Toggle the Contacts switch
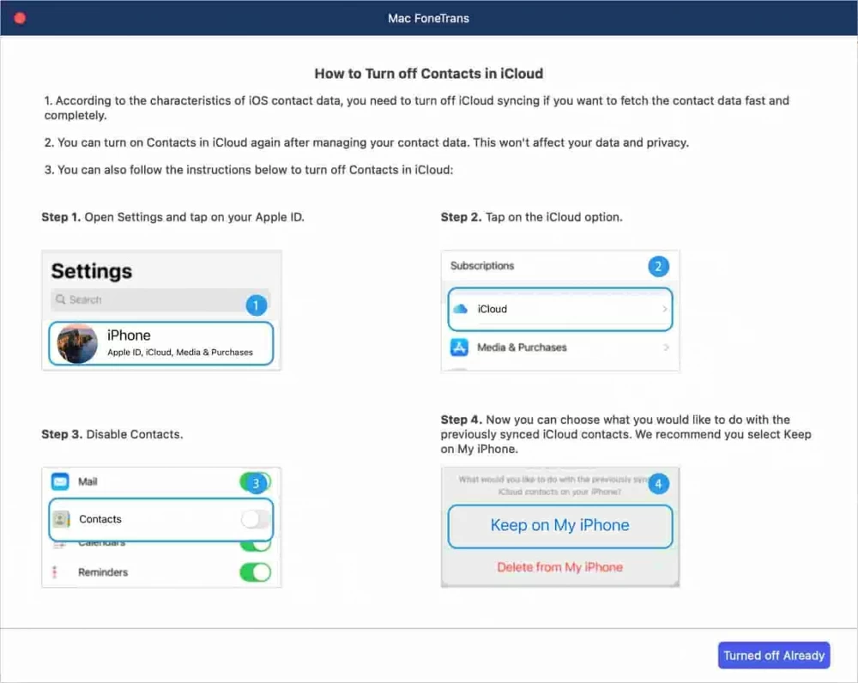 [x=255, y=519]
